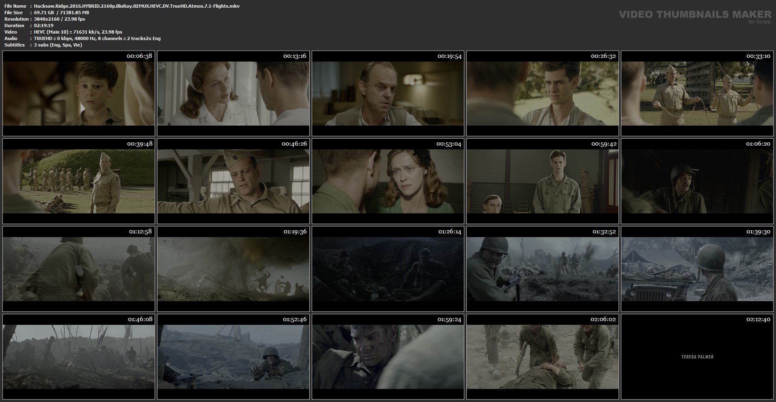
Task: Click the duration value 02:19:19
Action: tap(44, 25)
